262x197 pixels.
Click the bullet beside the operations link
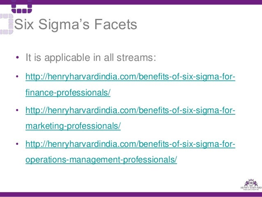tap(17, 144)
